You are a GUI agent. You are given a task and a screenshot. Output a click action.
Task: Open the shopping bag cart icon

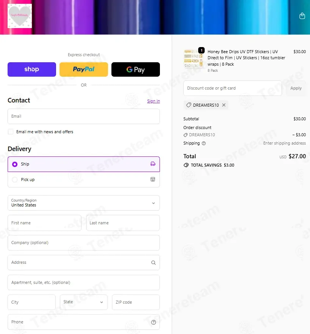click(302, 16)
